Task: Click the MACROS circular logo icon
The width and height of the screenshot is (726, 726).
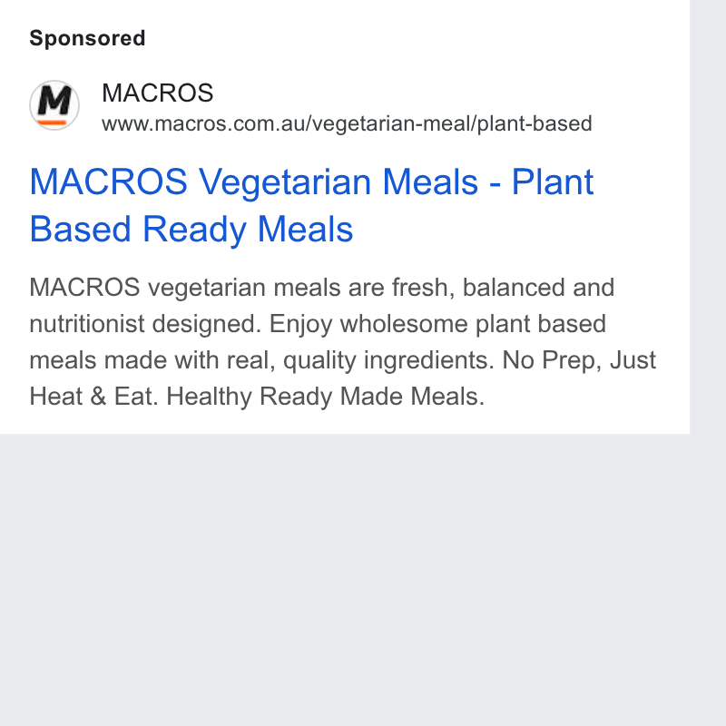Action: [54, 105]
